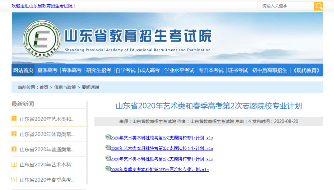The image size is (334, 190).
Task: Click 首页 in the breadcrumb
Action: coord(44,87)
